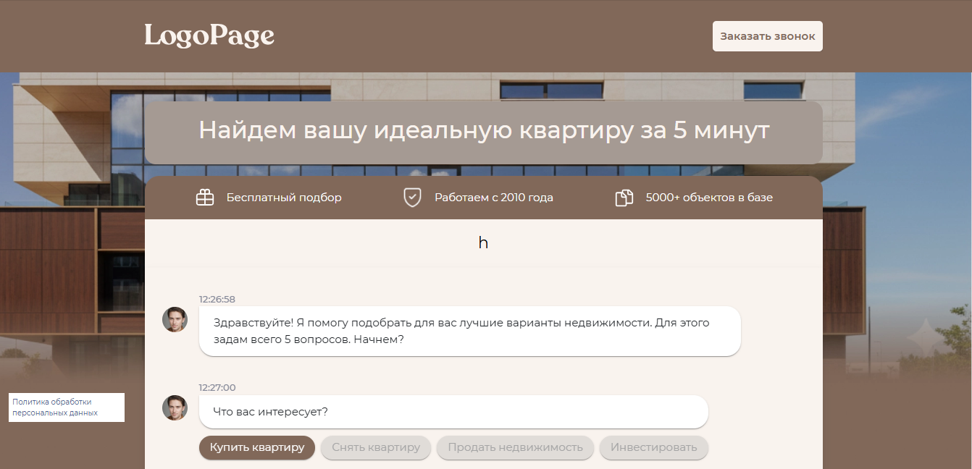
Task: Click the "Что вас интересует?" message bubble
Action: point(453,412)
